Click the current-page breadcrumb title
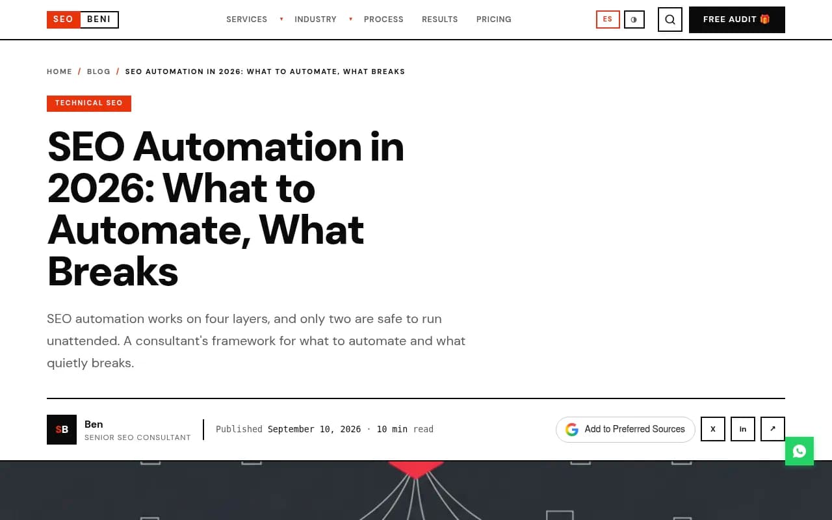This screenshot has height=520, width=832. 265,71
